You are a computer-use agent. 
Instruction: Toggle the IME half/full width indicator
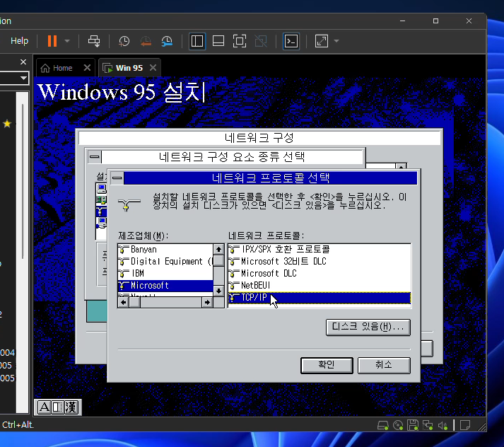point(58,407)
